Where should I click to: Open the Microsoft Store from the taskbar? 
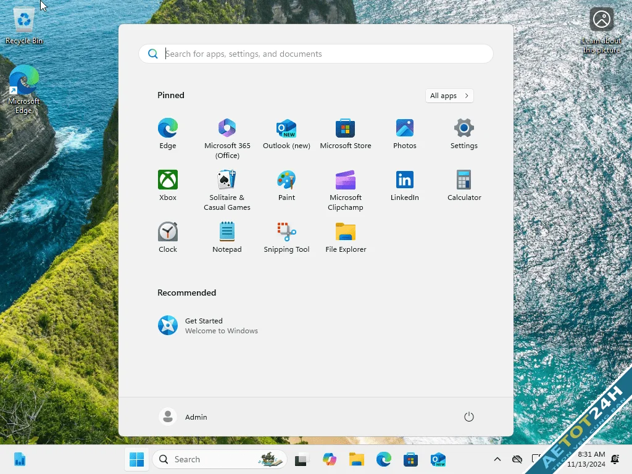click(410, 459)
